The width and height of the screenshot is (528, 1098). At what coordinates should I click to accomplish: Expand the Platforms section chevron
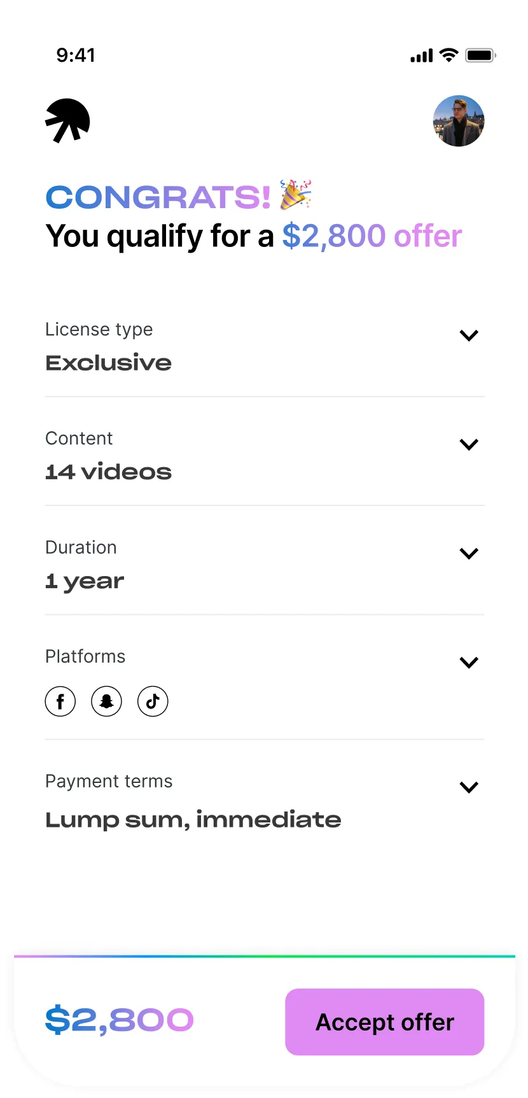(x=469, y=663)
